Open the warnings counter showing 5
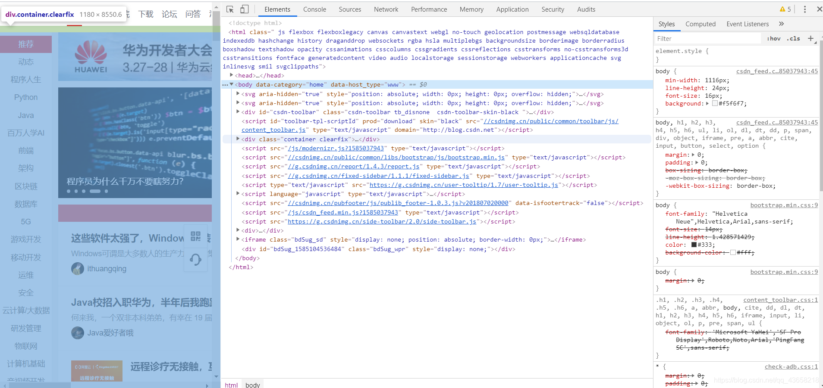 pyautogui.click(x=785, y=9)
